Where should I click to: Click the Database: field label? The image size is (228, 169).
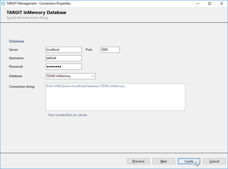point(16,76)
